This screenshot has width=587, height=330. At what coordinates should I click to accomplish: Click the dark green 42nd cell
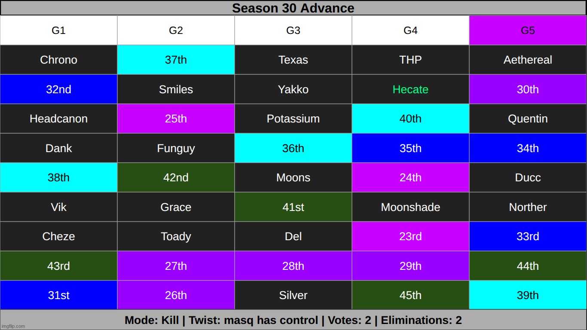[176, 177]
